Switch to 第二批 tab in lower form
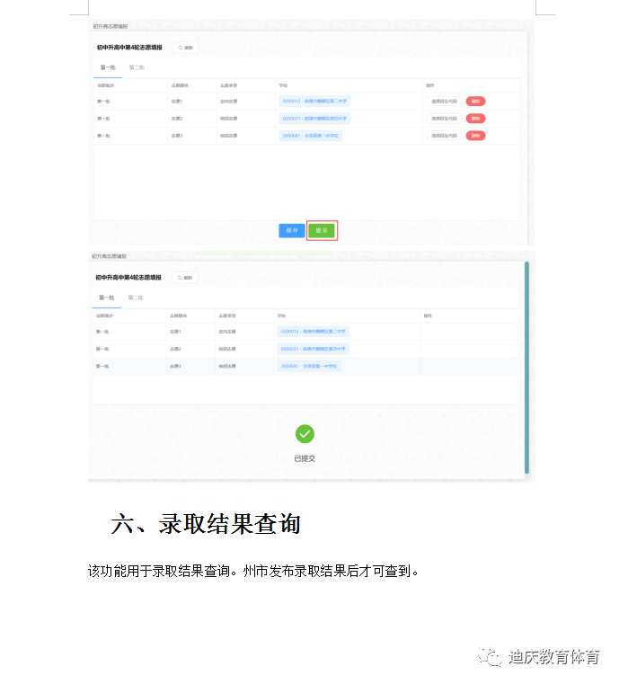Screen dimensions: 619x684 (136, 298)
